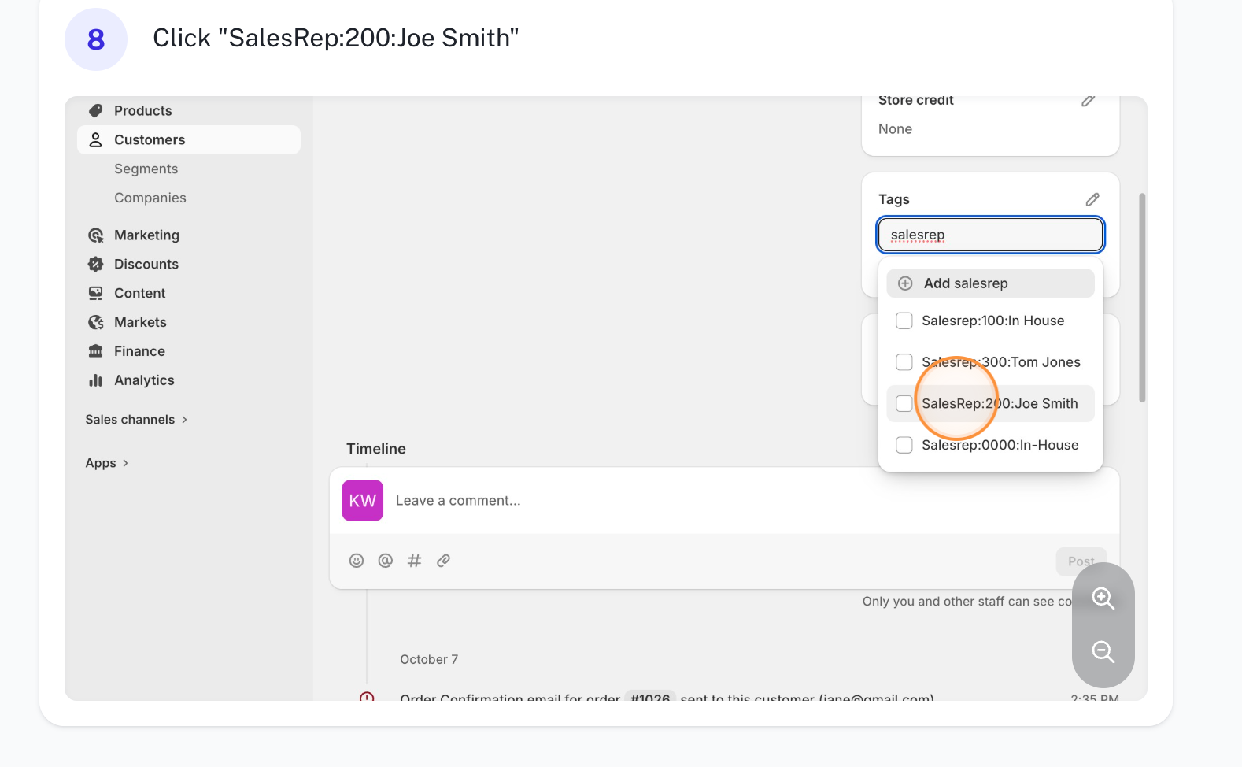Open the Discounts sidebar item

(146, 264)
